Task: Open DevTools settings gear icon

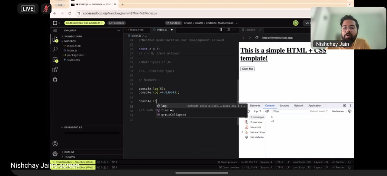Action: (345, 106)
